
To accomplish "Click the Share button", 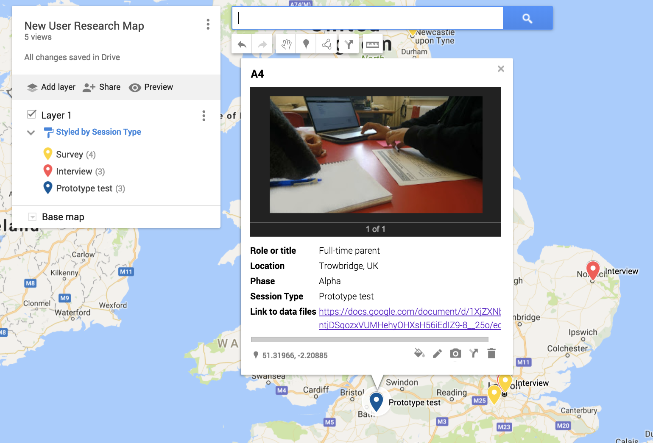I will click(x=102, y=87).
